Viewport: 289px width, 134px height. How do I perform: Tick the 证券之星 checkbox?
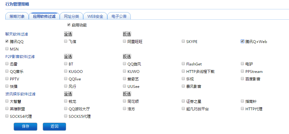[183, 101]
